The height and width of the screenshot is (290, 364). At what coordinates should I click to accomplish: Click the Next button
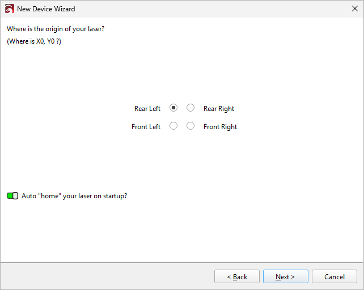(x=286, y=276)
